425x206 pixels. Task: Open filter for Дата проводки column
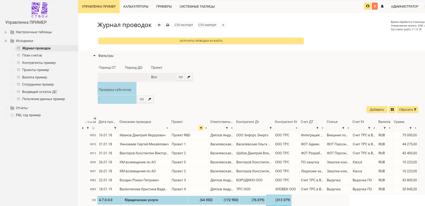(x=115, y=128)
